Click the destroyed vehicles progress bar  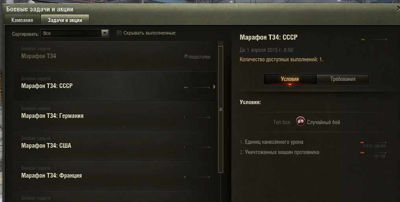pos(373,152)
